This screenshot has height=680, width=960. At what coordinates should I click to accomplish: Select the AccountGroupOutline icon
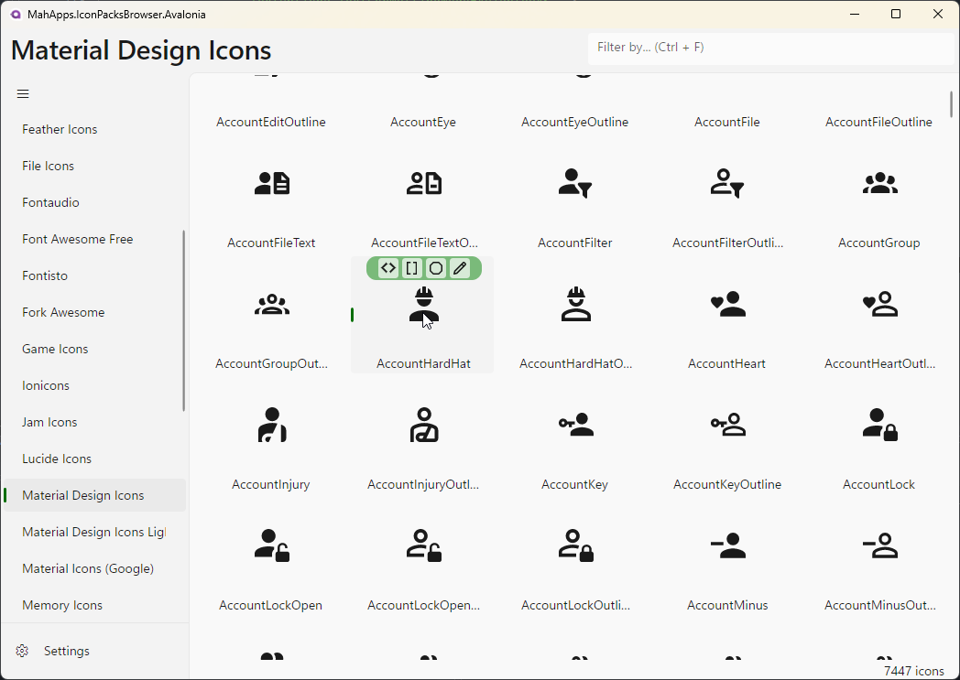click(272, 305)
